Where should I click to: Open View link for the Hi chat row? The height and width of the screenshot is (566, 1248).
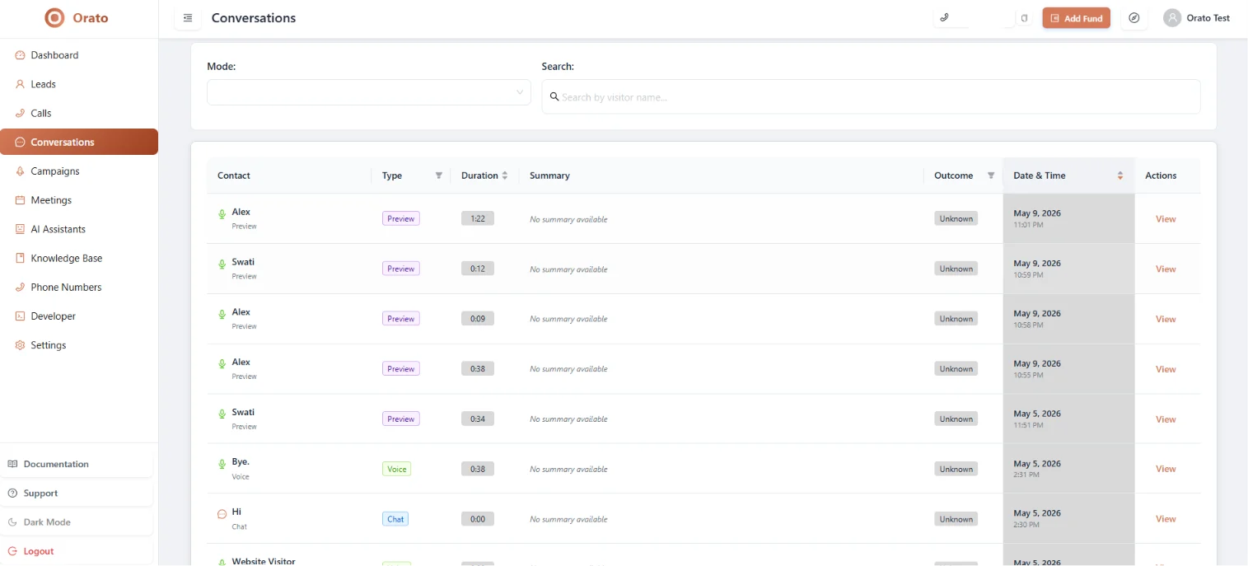tap(1166, 519)
